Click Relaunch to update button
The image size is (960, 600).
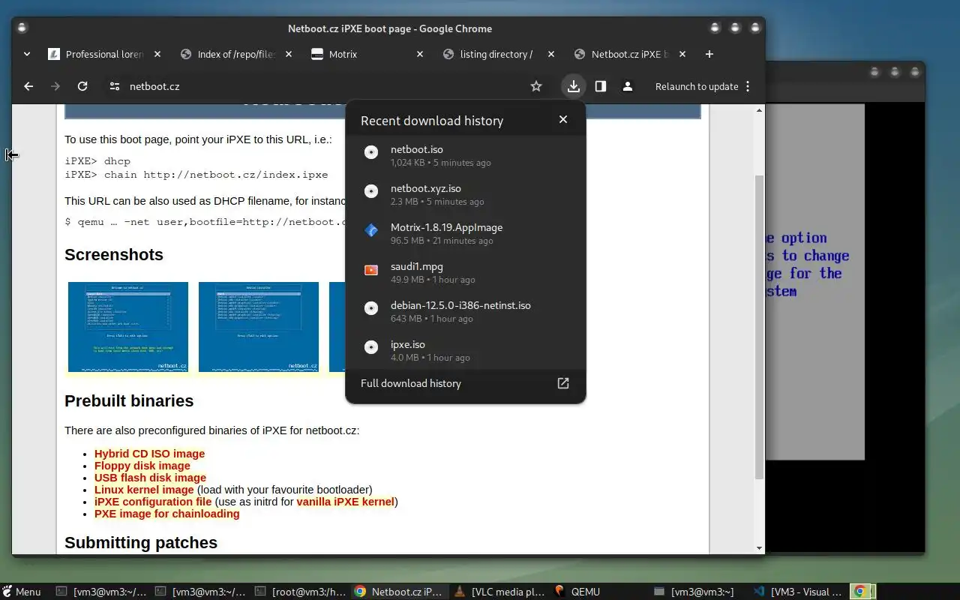pos(697,86)
